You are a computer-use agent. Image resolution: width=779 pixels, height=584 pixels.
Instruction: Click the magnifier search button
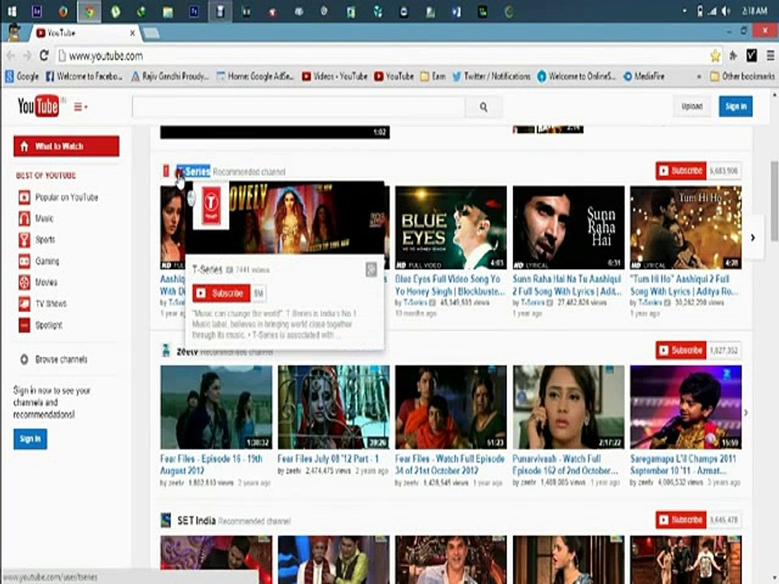(484, 106)
